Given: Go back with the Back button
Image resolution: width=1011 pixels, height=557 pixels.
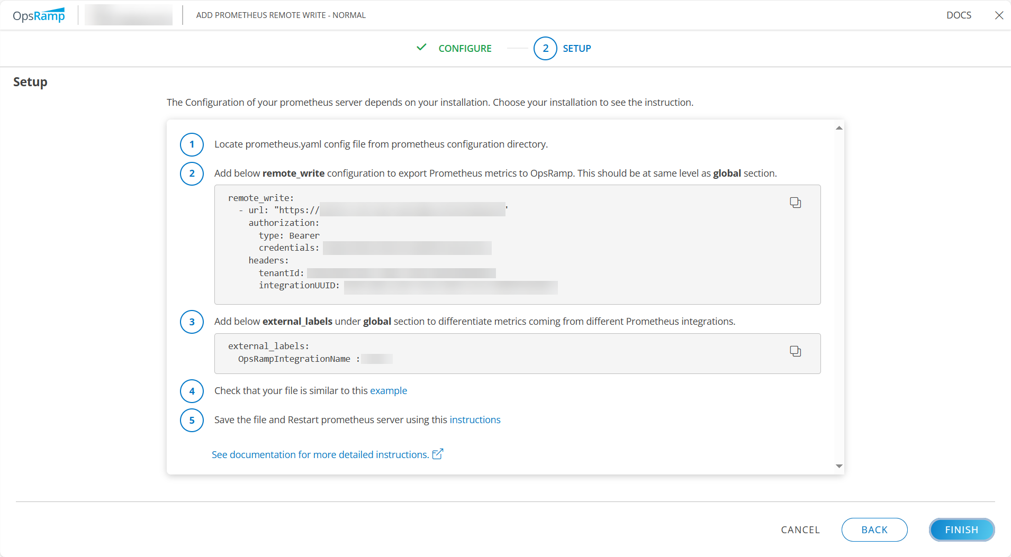Looking at the screenshot, I should click(x=874, y=530).
